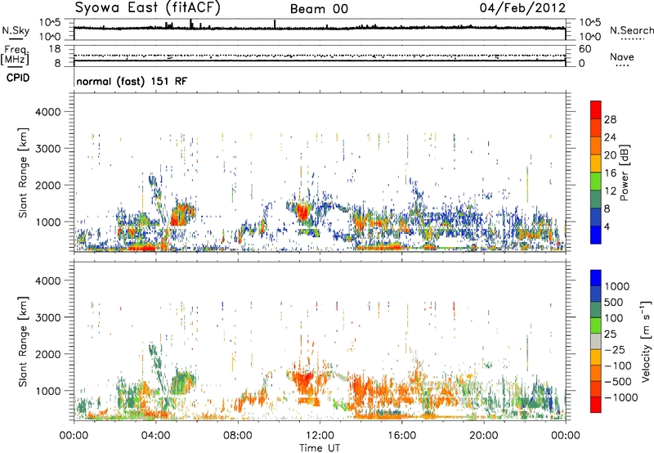Click the red echo patch near 11:00 in power panel
The image size is (654, 453).
(x=302, y=213)
